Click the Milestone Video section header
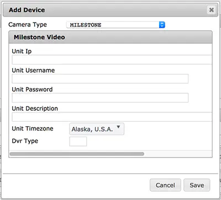This screenshot has width=221, height=200. pyautogui.click(x=110, y=37)
